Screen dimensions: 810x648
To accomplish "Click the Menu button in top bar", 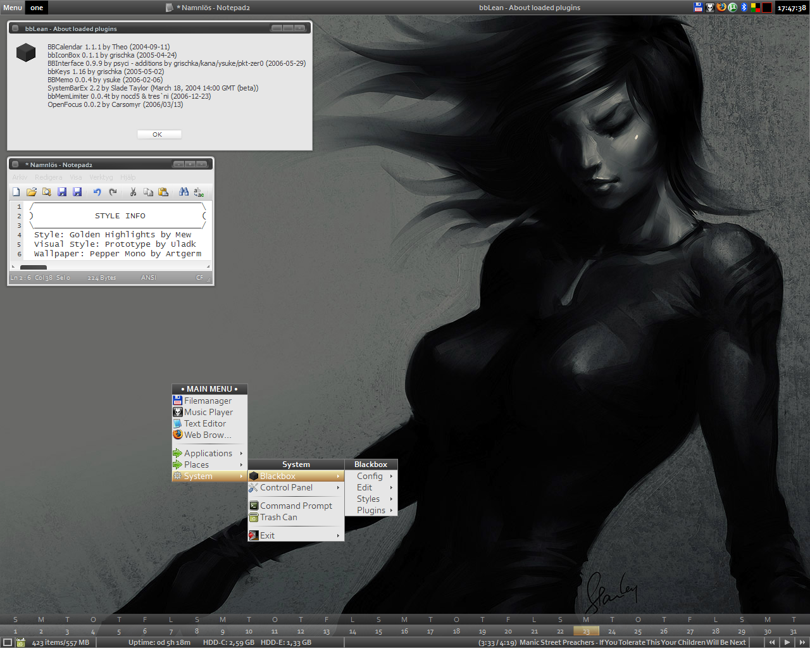I will 13,8.
